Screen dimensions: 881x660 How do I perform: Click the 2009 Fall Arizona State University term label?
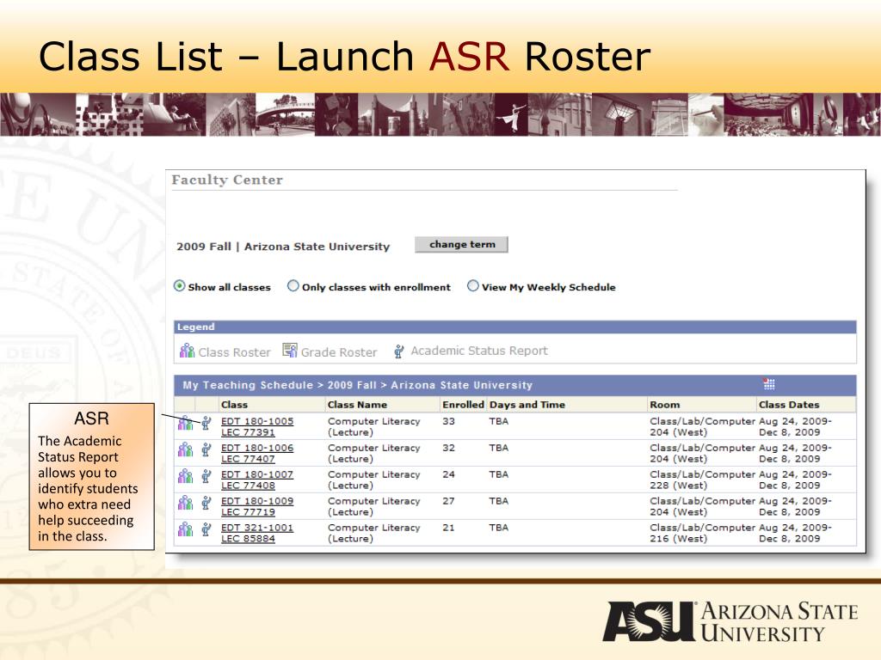(x=283, y=247)
